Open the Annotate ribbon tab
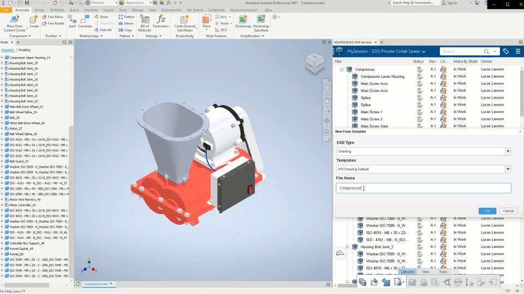 click(91, 10)
